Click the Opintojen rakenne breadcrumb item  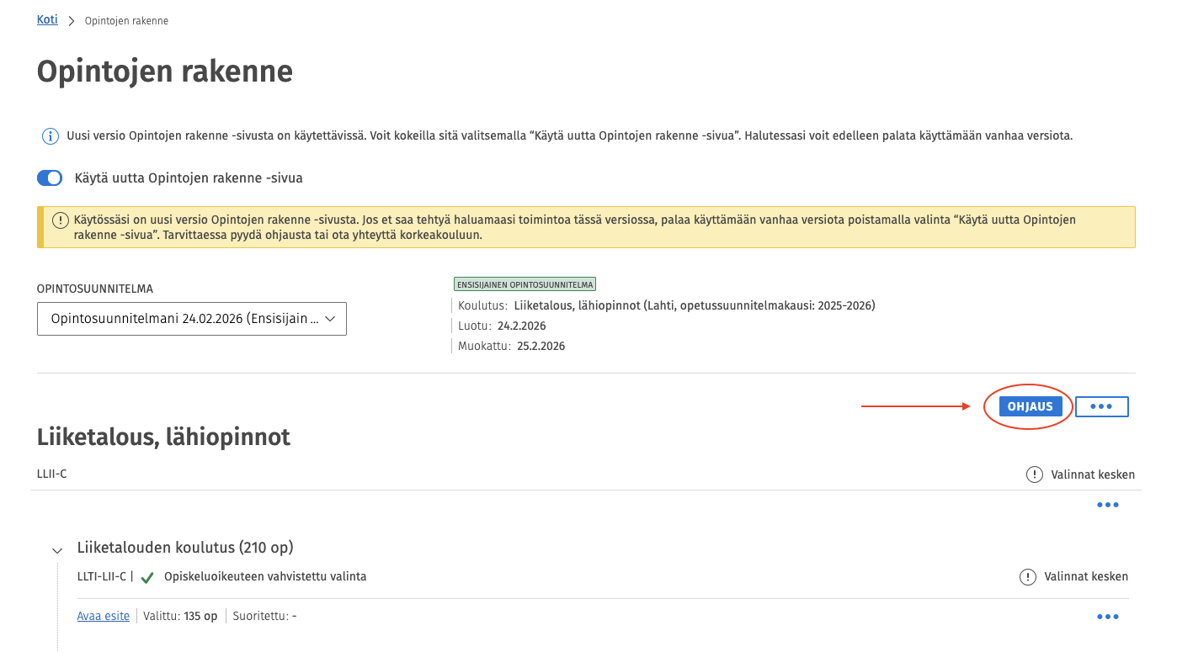126,20
